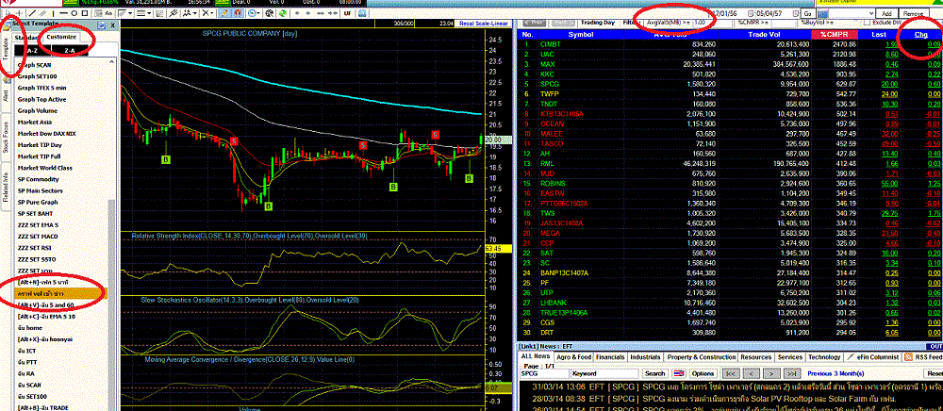
Task: Go to the next news page (>)
Action: 771,373
